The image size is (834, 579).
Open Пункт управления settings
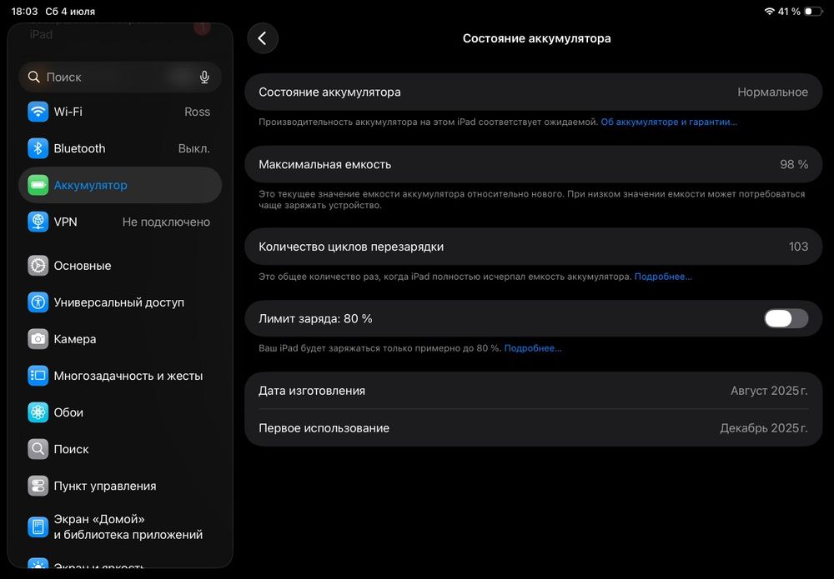coord(120,486)
